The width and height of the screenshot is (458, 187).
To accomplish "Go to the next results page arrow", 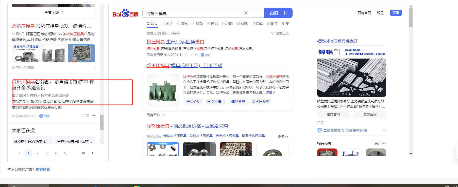I will pos(92,153).
